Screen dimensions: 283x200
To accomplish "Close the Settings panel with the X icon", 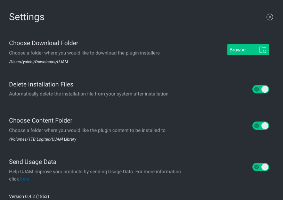I will pos(270,17).
